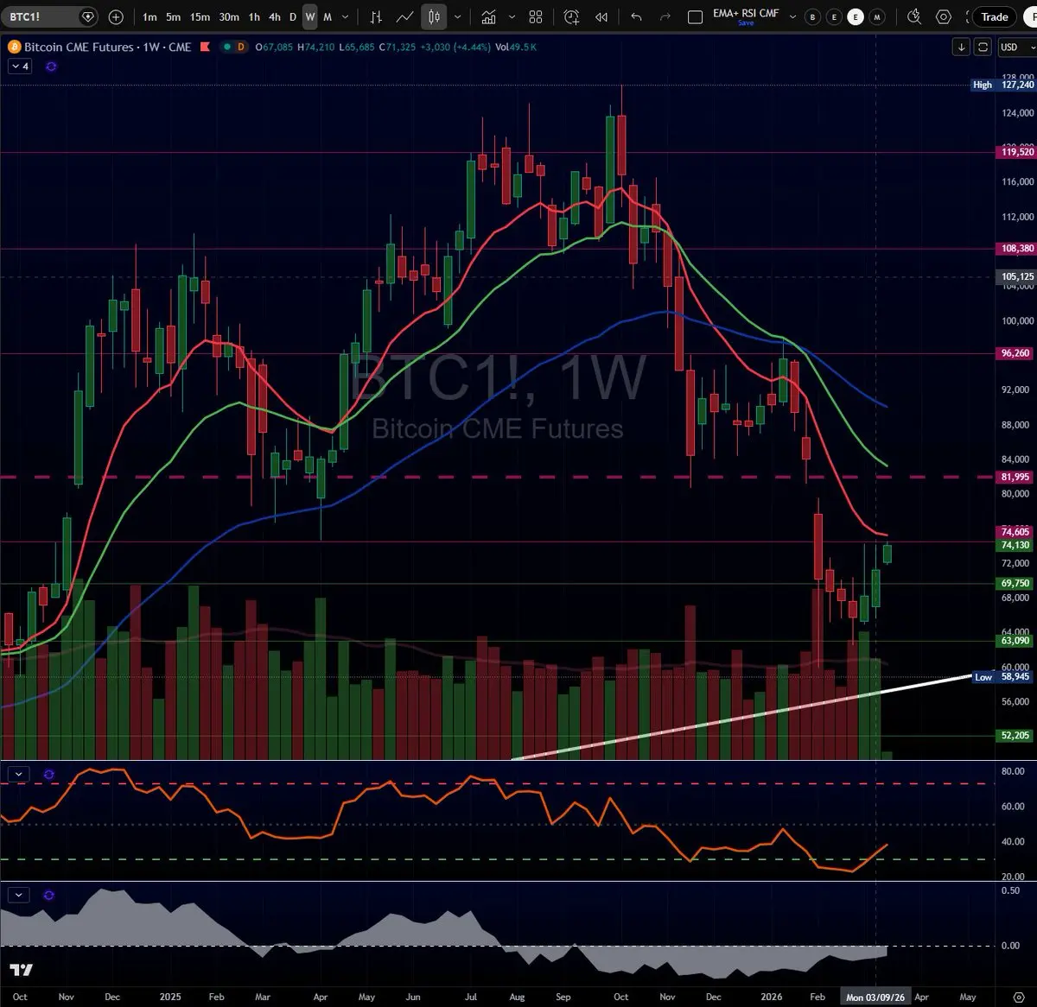Start bar Replay with the rewind icon

(601, 16)
